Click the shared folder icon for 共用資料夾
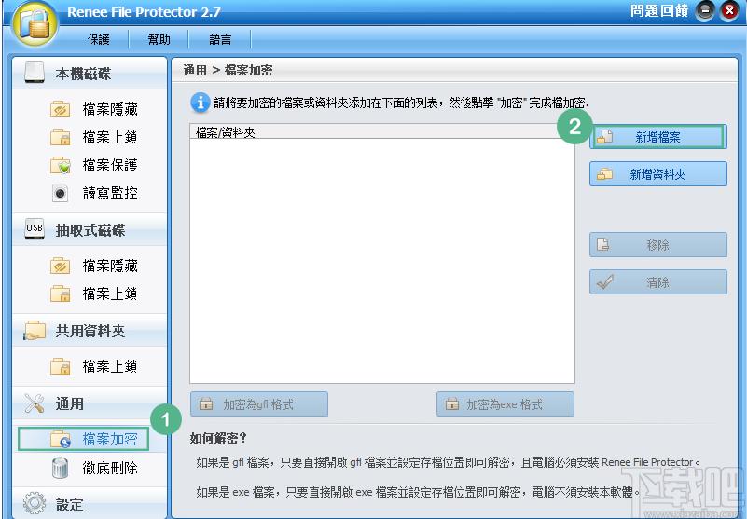 pyautogui.click(x=35, y=331)
